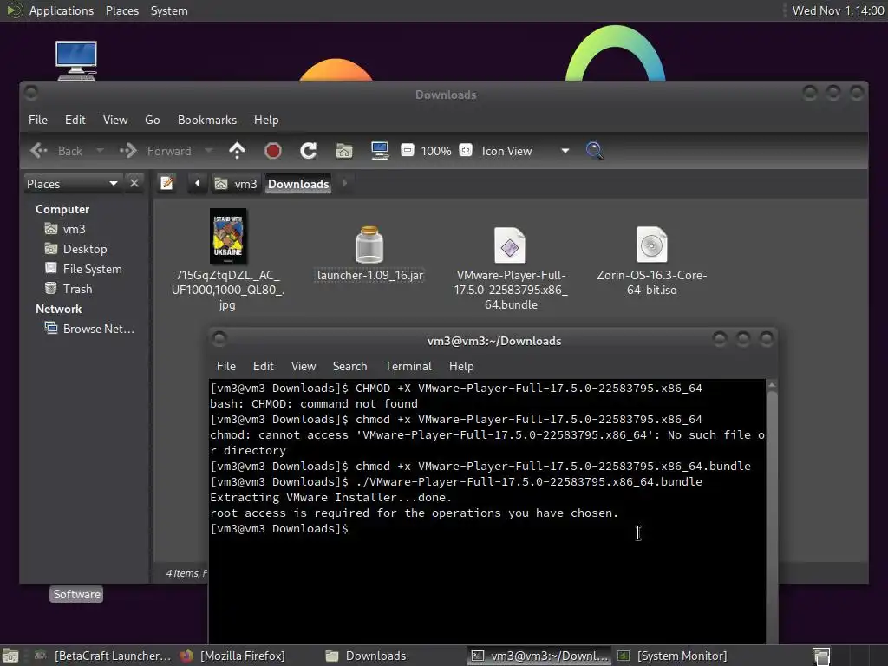Open Edit menu in terminal window

(x=263, y=367)
